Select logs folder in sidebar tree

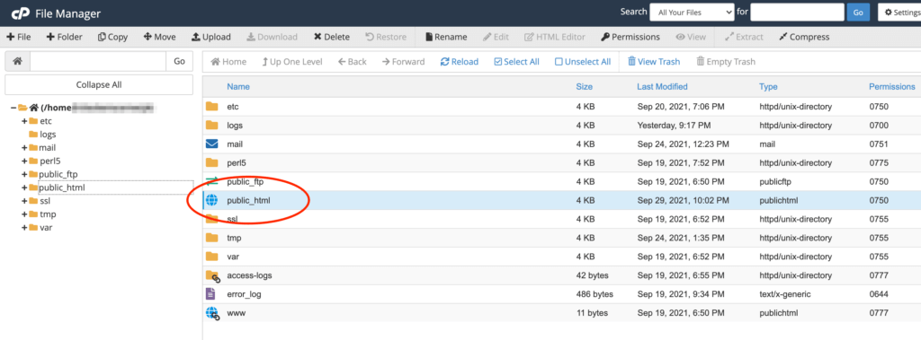[48, 135]
